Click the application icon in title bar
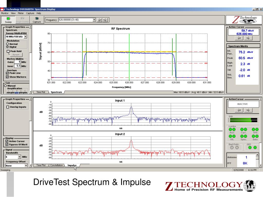 click(x=2, y=9)
